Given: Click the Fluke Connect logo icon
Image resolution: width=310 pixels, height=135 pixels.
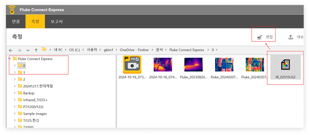Looking at the screenshot, I should (12, 10).
